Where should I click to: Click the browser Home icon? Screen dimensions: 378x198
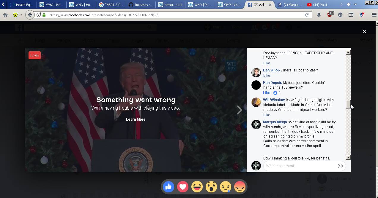(5, 15)
